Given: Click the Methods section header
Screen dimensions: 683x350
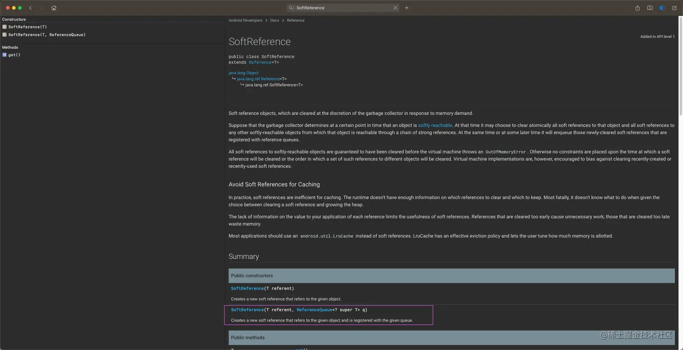Looking at the screenshot, I should [x=10, y=47].
